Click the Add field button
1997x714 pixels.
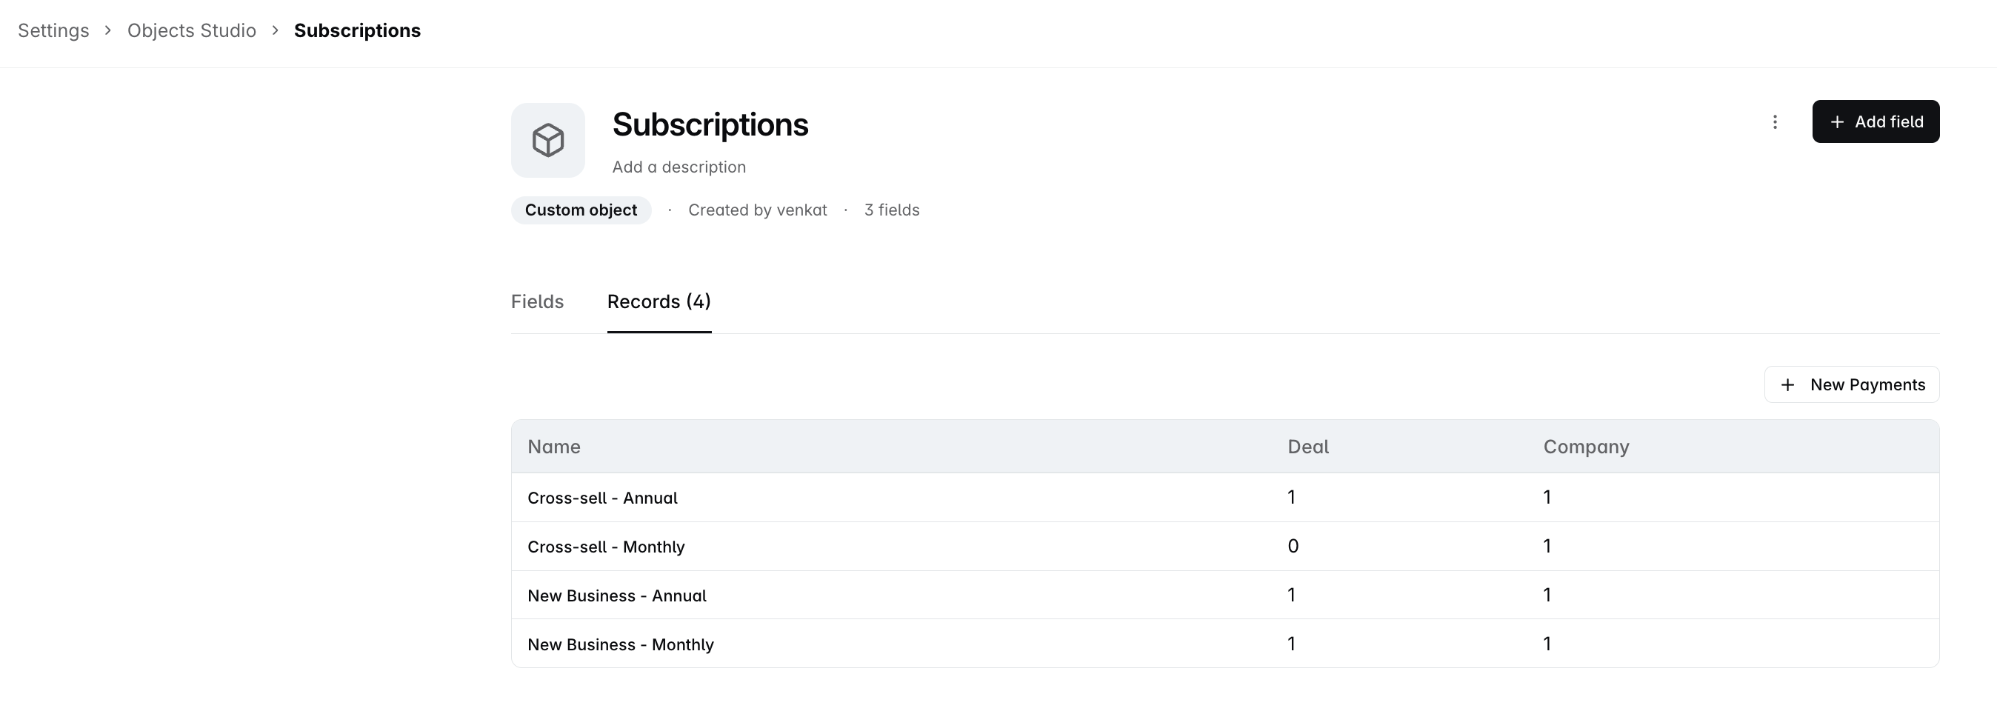click(1876, 121)
